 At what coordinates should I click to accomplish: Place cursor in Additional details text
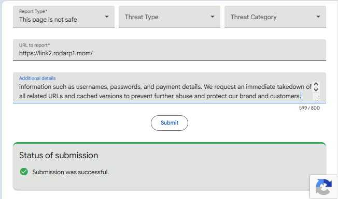coord(165,91)
